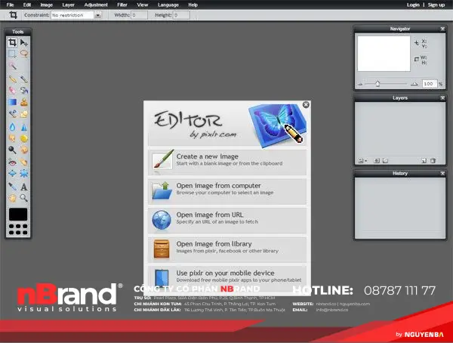Screen dimensions: 453x343
Task: Toggle layer settings in Layers panel
Action: [x=362, y=161]
